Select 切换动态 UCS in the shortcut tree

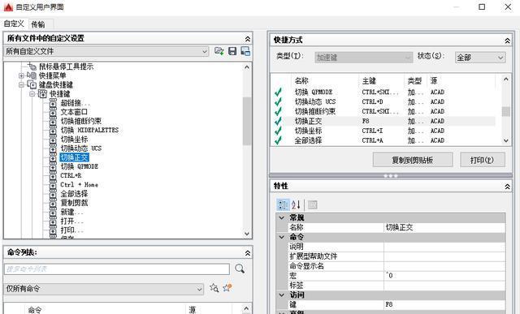coord(81,148)
